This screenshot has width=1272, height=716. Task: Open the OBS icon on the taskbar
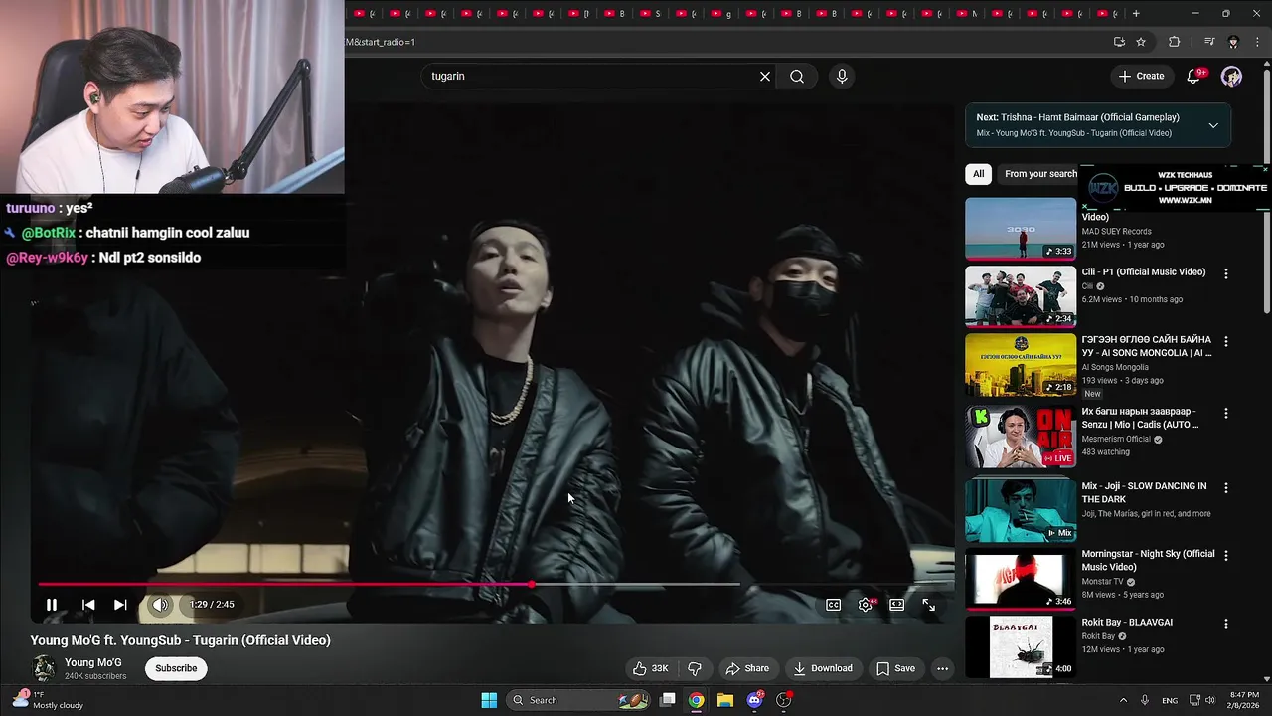click(x=783, y=700)
